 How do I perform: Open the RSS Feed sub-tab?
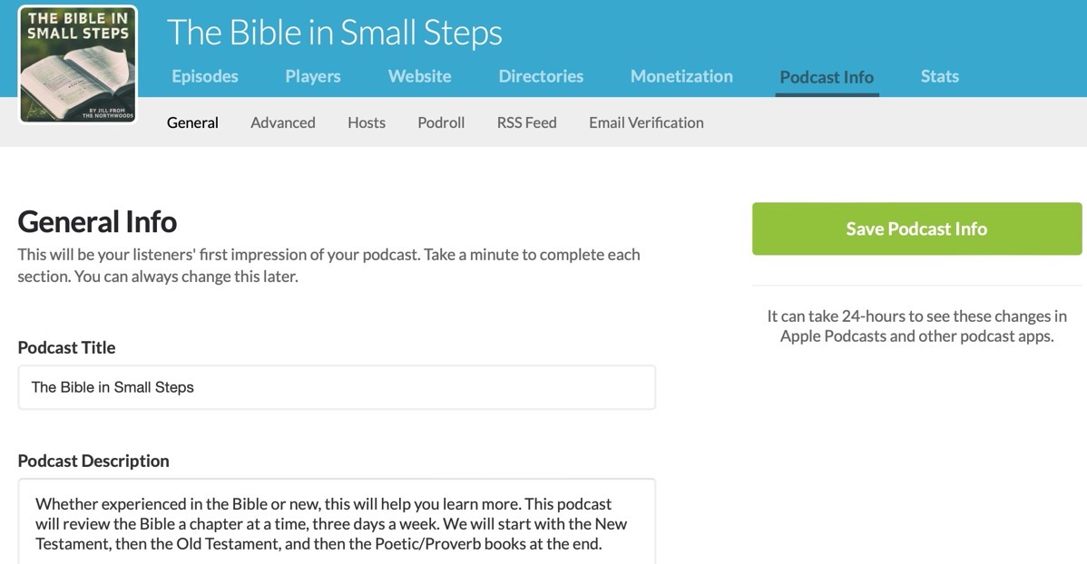[526, 122]
